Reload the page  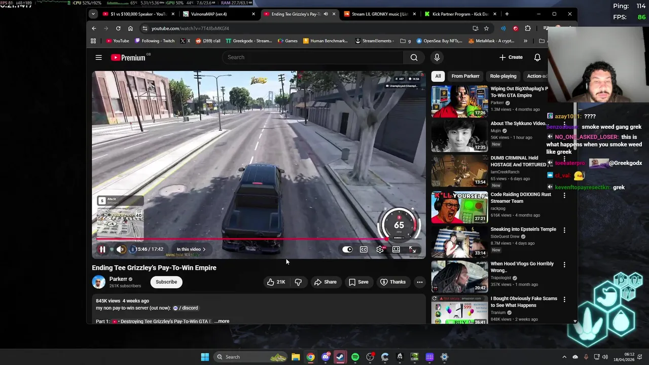pyautogui.click(x=118, y=28)
